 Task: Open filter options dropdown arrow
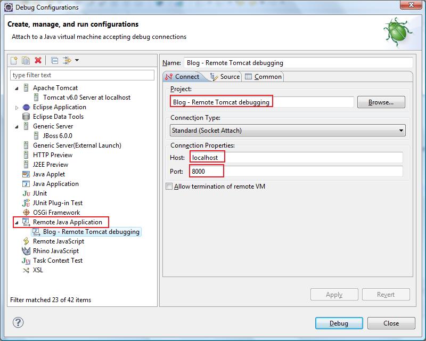click(77, 60)
